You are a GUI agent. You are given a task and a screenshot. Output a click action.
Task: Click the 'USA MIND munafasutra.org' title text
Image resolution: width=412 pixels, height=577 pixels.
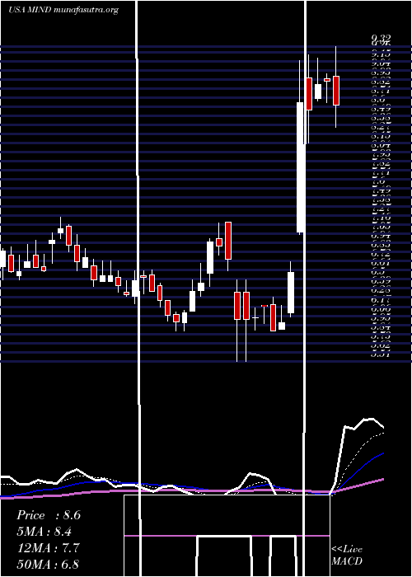click(x=63, y=10)
